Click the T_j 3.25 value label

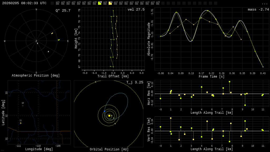(134, 82)
